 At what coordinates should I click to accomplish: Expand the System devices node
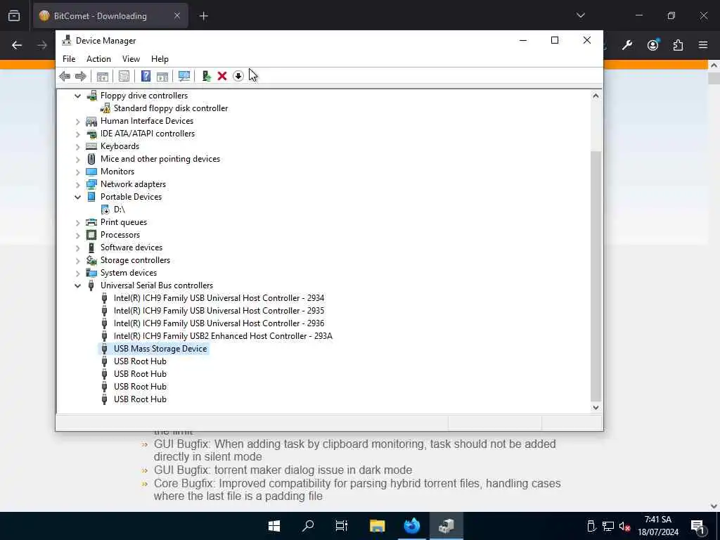pos(77,274)
